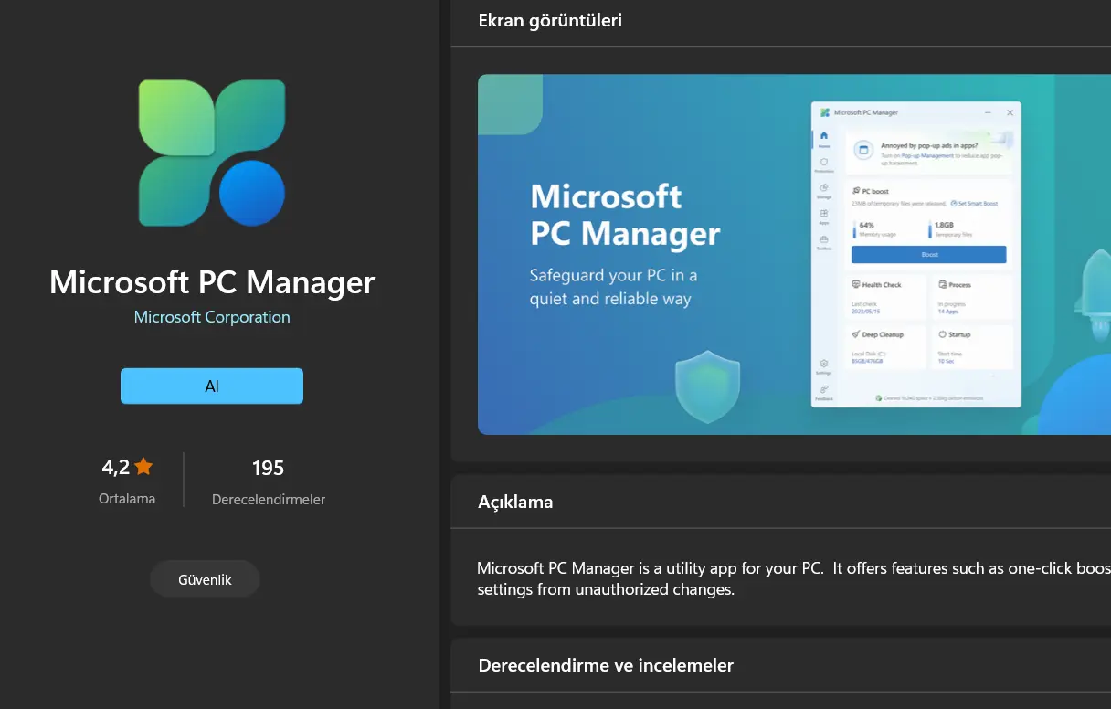
Task: Click the Ekran görüntüleri section header
Action: click(x=550, y=20)
